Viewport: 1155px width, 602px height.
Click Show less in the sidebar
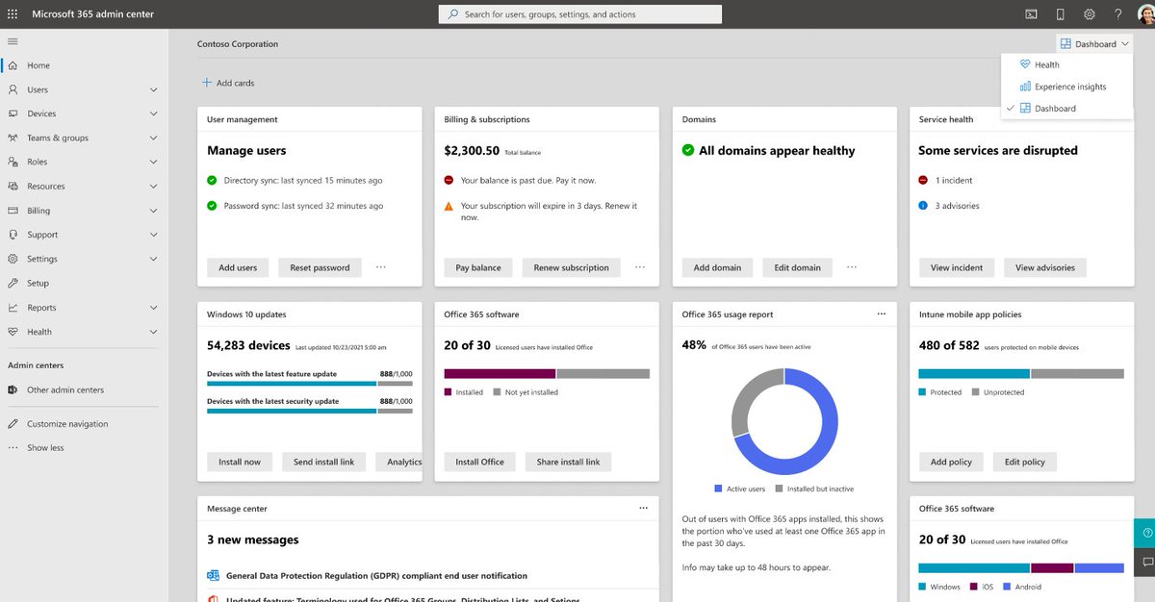tap(45, 448)
